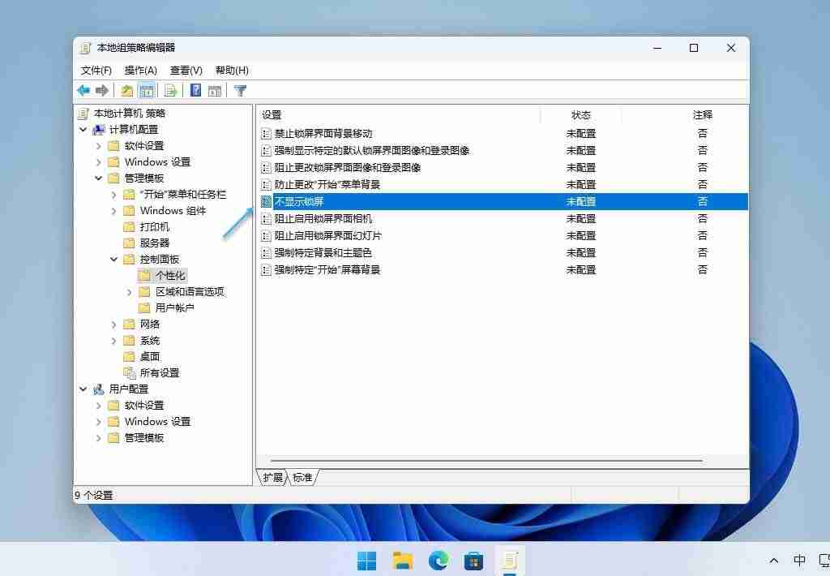
Task: Click the Filter icon on the toolbar
Action: click(x=240, y=90)
